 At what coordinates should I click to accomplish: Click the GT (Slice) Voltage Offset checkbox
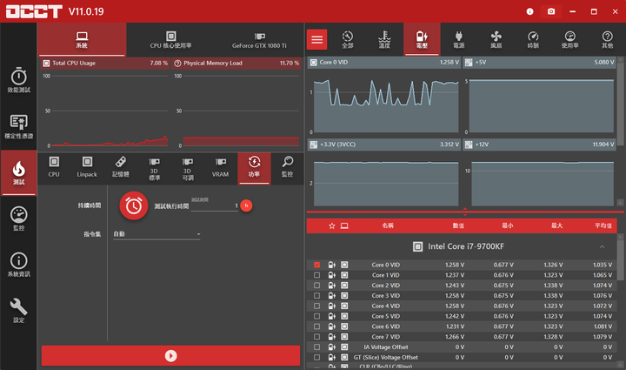click(x=317, y=358)
